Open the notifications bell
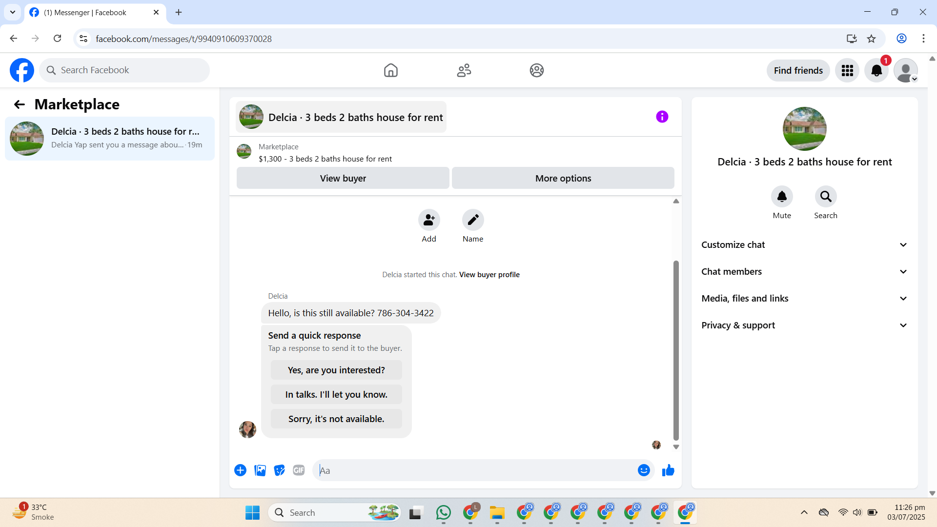 pos(876,71)
